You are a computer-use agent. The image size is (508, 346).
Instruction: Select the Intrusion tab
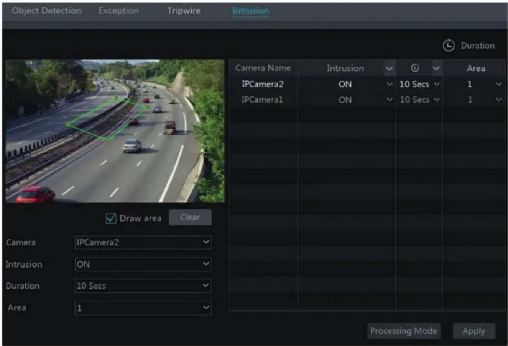[251, 11]
